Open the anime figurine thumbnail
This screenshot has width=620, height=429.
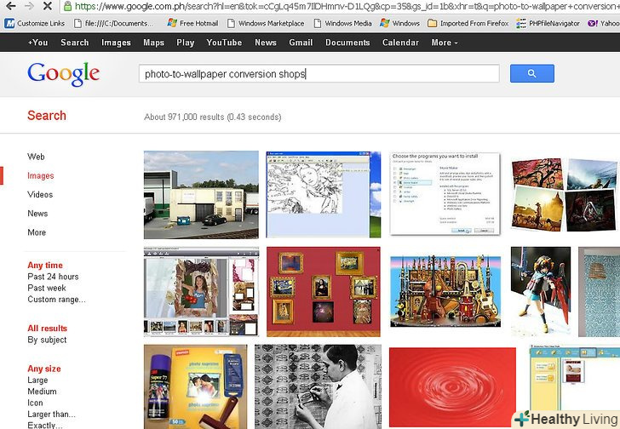(541, 291)
